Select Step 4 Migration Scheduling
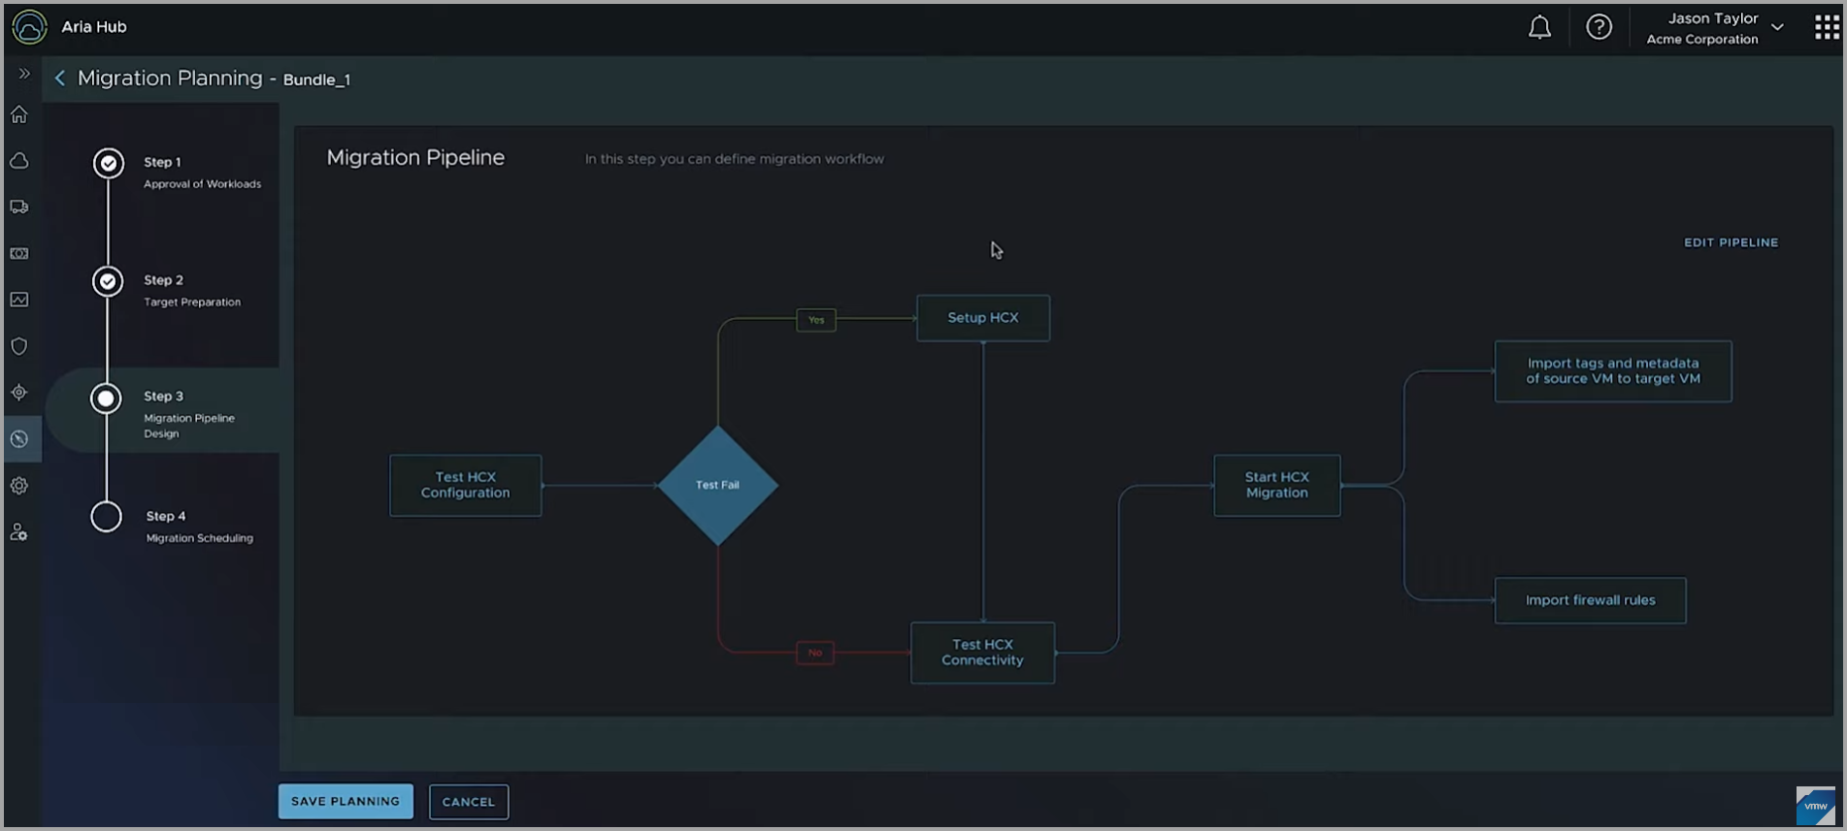This screenshot has height=831, width=1847. pos(199,527)
